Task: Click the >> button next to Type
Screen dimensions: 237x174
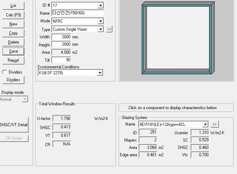Action: point(109,29)
